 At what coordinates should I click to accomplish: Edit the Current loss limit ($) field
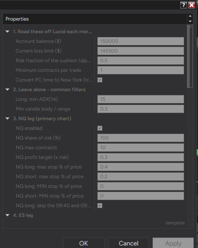(141, 51)
